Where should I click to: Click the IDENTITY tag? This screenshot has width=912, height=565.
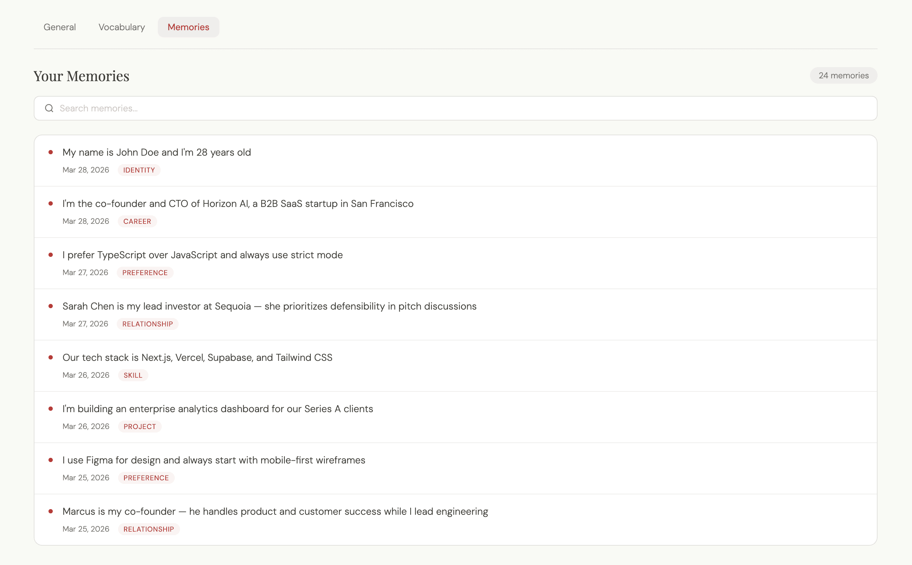139,170
